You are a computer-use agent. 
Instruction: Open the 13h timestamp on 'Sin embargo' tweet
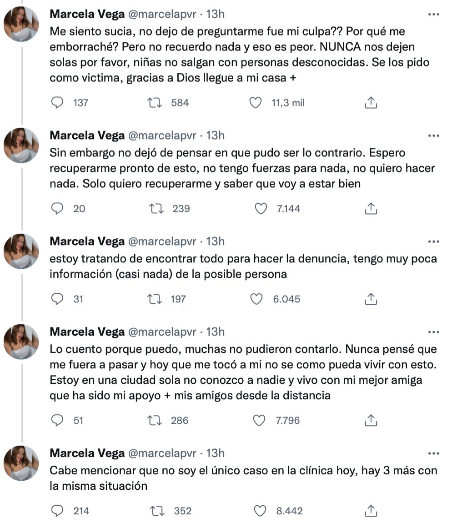click(x=216, y=136)
